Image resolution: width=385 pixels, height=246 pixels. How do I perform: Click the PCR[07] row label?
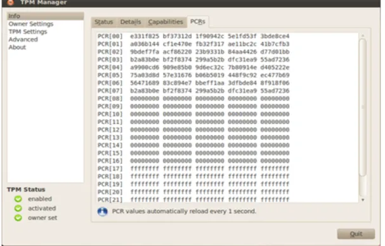pyautogui.click(x=110, y=91)
